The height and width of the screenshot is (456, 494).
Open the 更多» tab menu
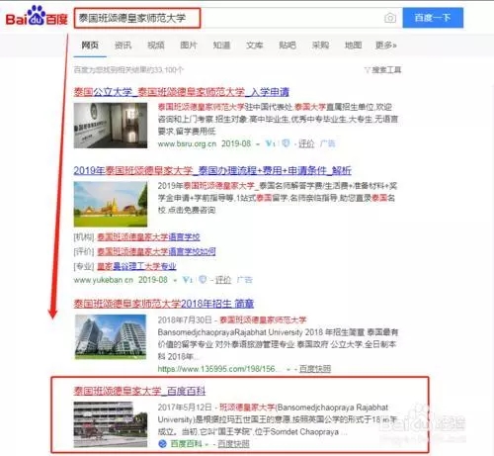(x=386, y=46)
